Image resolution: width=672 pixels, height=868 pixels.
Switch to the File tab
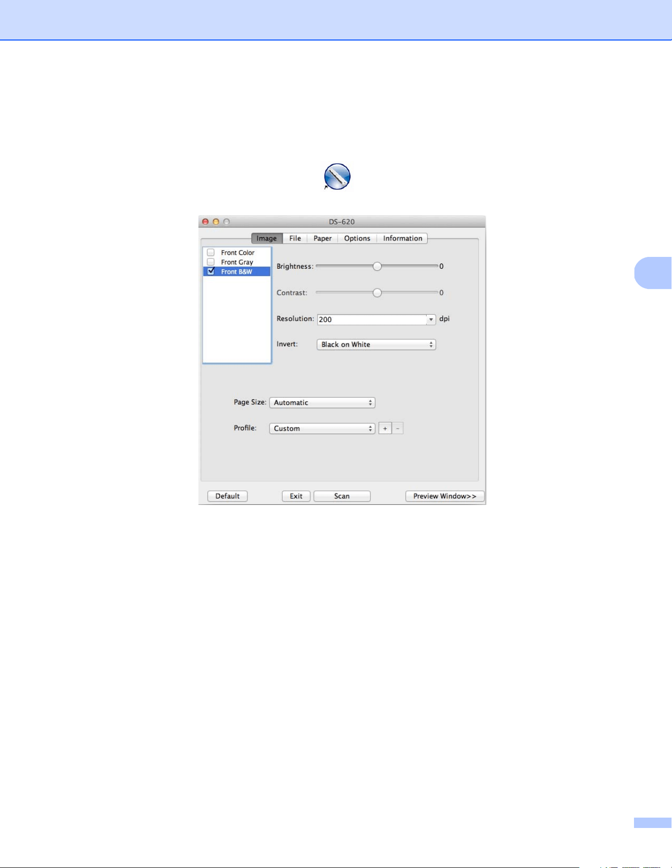pos(295,238)
